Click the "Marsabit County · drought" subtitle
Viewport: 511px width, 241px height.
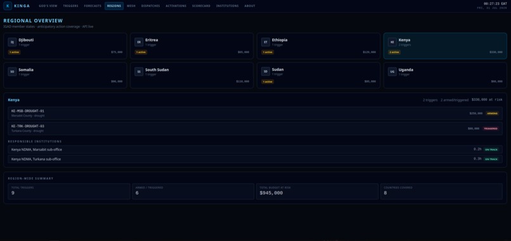(28, 116)
